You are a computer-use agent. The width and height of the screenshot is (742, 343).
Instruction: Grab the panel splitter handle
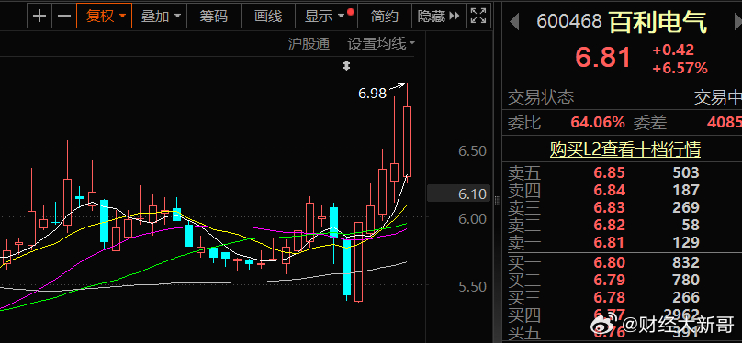[x=498, y=201]
